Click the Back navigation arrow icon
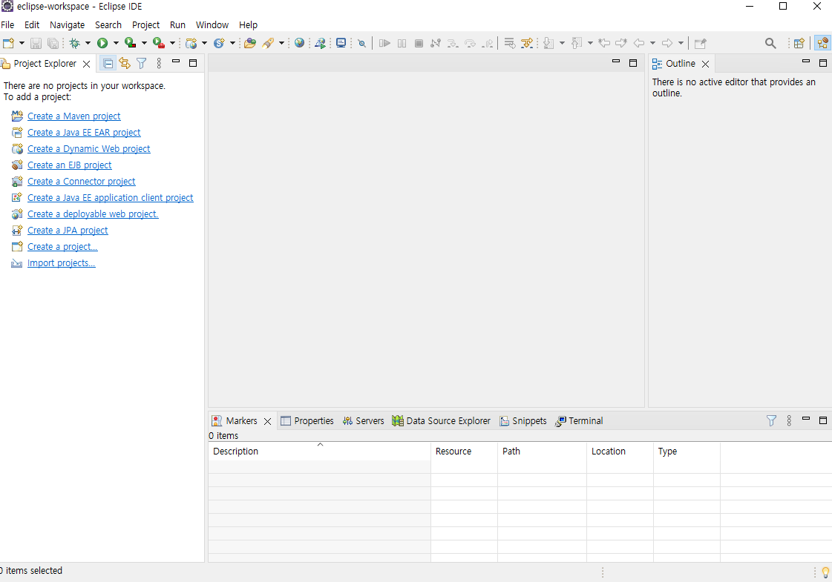Screen dimensions: 832x582 click(639, 43)
